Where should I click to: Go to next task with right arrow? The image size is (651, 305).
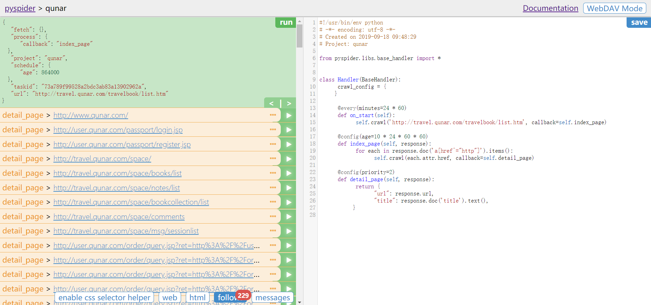(289, 103)
